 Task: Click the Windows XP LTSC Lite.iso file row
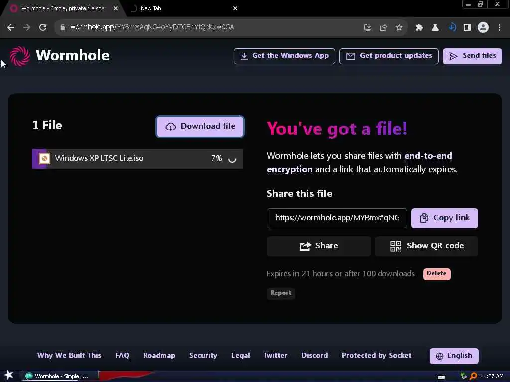(x=137, y=159)
